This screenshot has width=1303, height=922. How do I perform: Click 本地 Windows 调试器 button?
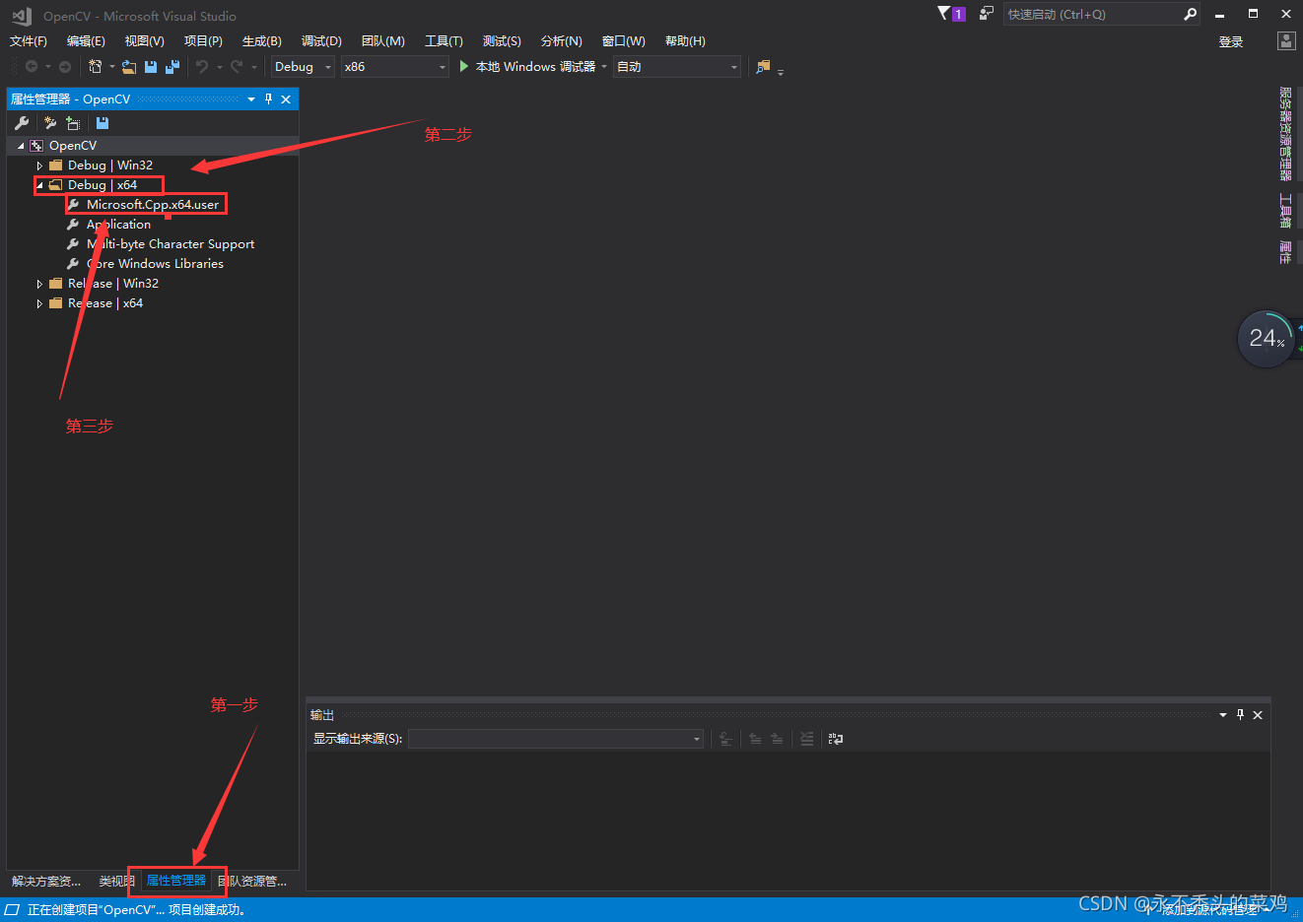pyautogui.click(x=527, y=67)
